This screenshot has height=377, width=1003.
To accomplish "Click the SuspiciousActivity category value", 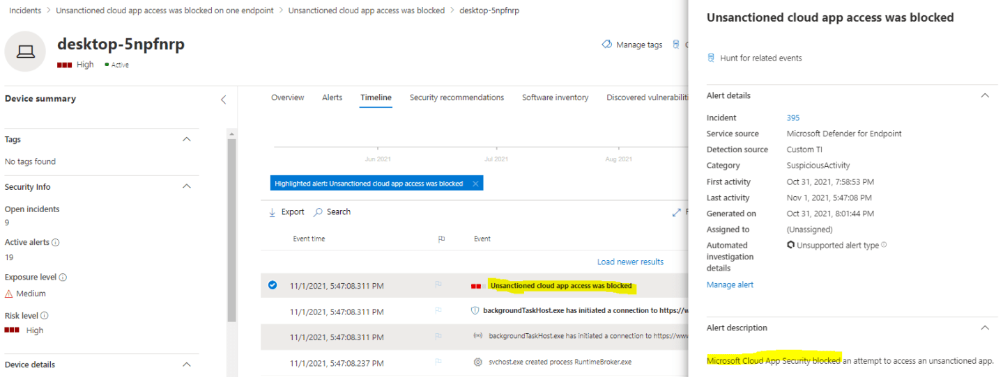I will click(818, 166).
